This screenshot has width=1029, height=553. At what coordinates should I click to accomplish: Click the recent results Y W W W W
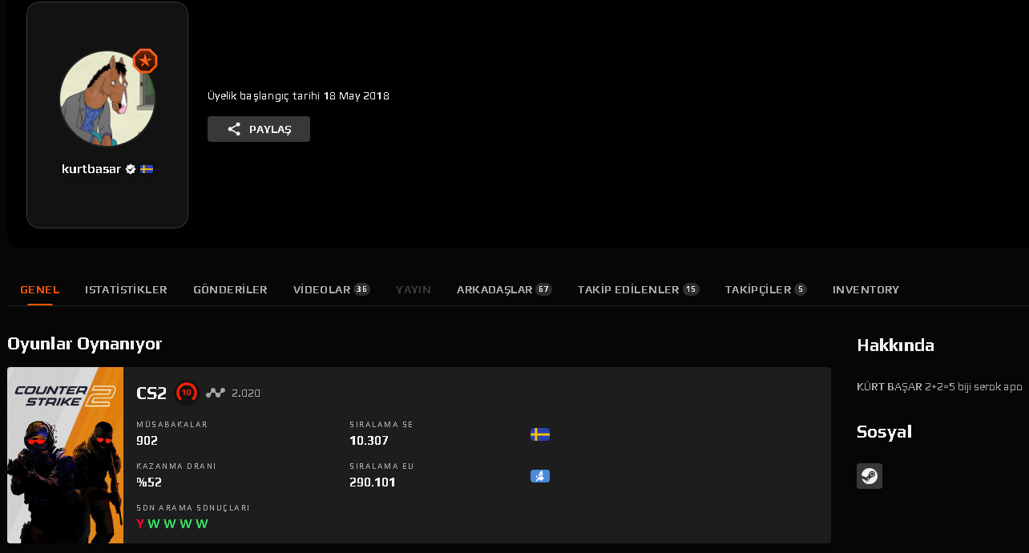[172, 524]
